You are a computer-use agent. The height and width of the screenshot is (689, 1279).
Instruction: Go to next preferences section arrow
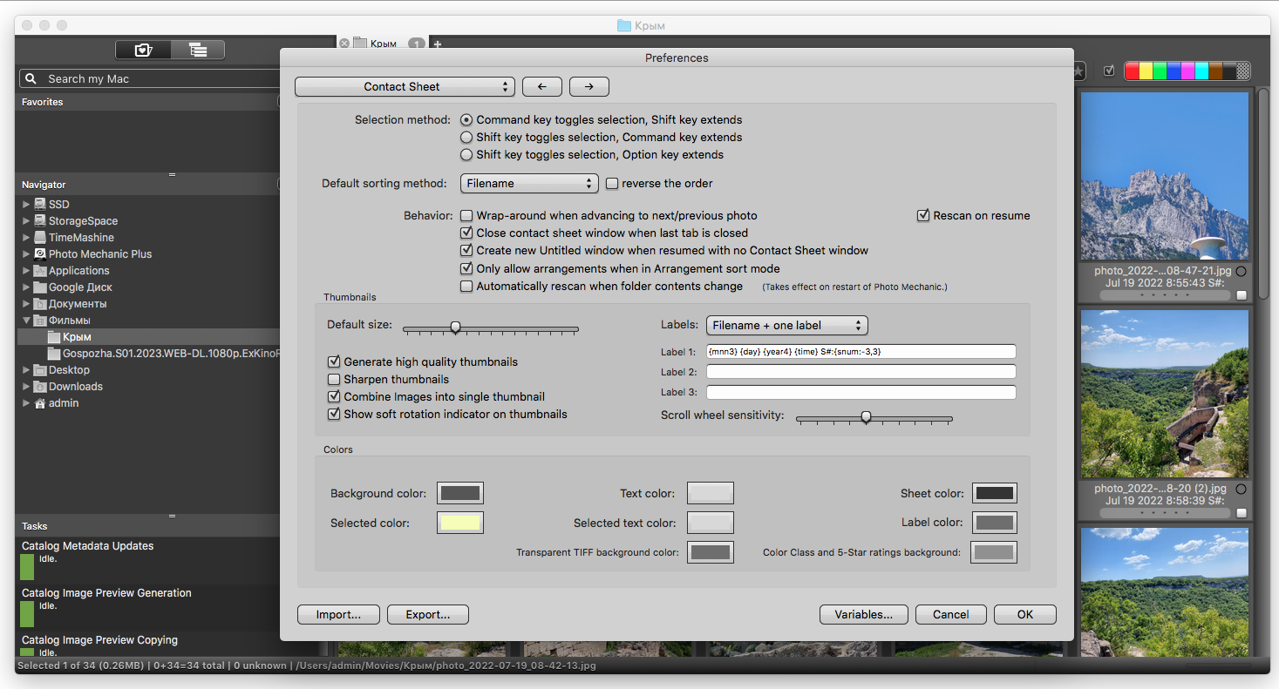pyautogui.click(x=589, y=87)
